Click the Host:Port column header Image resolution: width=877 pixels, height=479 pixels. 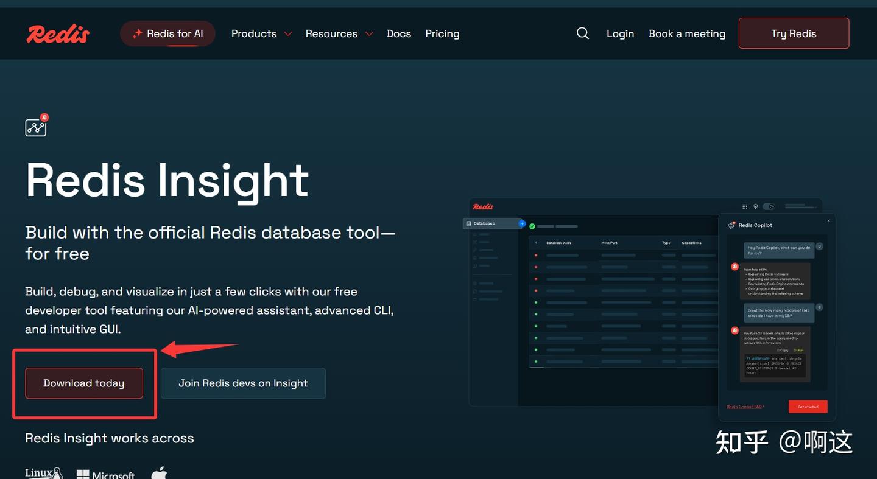click(610, 243)
